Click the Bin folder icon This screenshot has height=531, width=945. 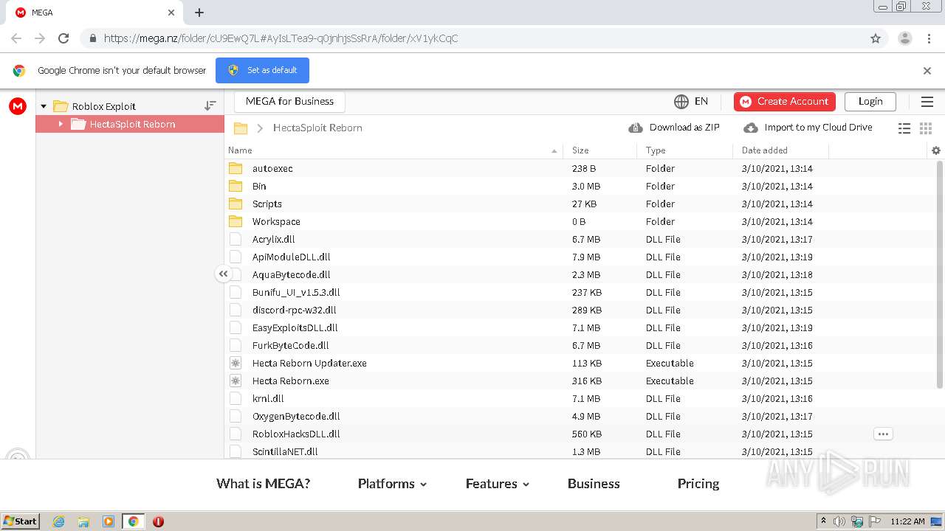(x=236, y=186)
